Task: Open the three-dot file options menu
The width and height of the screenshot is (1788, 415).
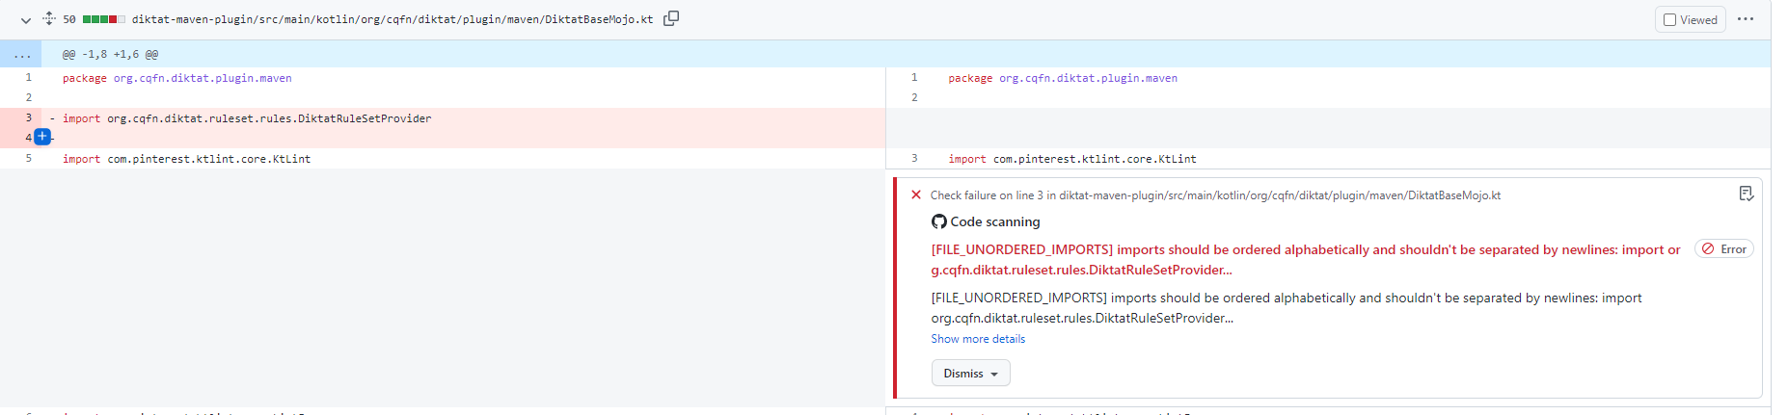Action: coord(1745,19)
